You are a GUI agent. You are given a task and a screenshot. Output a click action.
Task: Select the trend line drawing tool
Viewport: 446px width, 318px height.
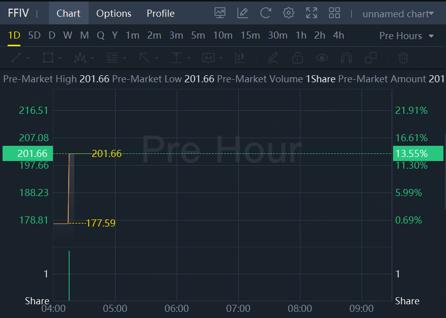pos(16,58)
